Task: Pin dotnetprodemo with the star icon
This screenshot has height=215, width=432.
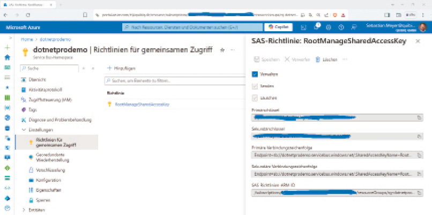Action: [222, 50]
